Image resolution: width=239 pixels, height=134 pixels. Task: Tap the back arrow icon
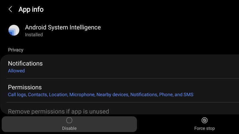coord(10,9)
